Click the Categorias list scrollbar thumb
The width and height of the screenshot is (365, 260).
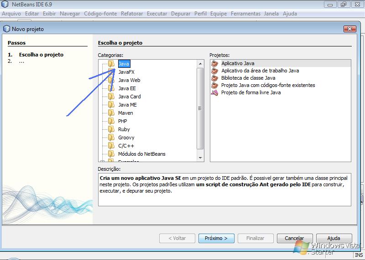[x=200, y=108]
